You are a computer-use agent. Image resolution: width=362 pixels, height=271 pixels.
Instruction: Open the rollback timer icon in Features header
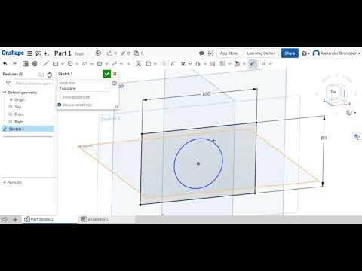click(x=50, y=75)
